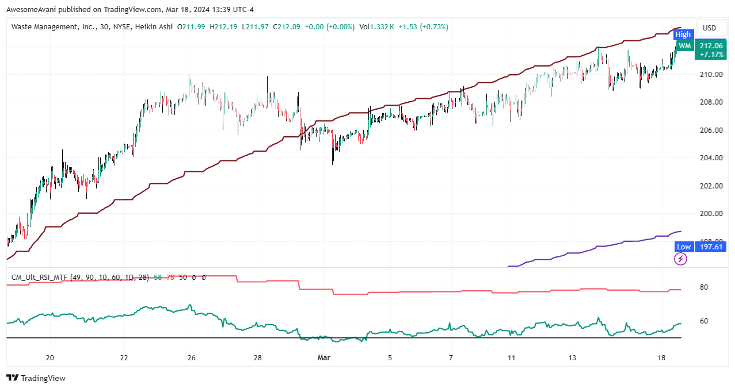
Task: Click the 202.00 price axis label
Action: tap(711, 186)
